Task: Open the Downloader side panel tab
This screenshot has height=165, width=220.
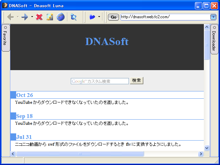Action: pyautogui.click(x=214, y=39)
